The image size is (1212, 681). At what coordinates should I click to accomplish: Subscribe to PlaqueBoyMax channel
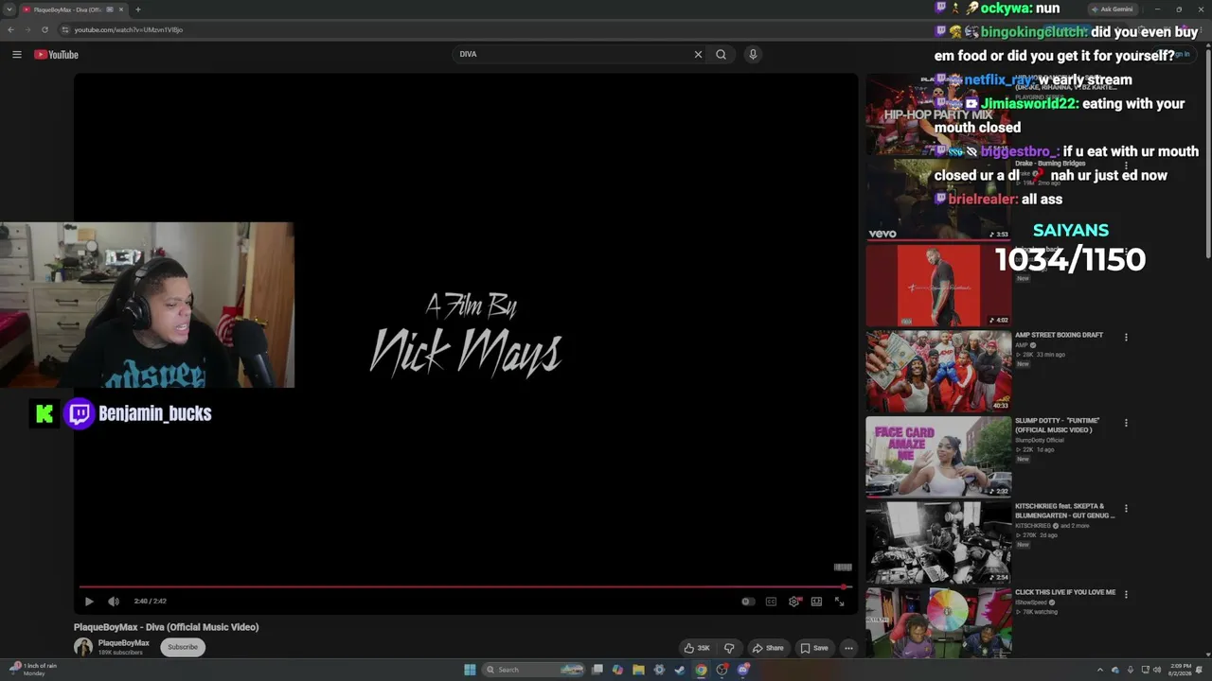(183, 647)
